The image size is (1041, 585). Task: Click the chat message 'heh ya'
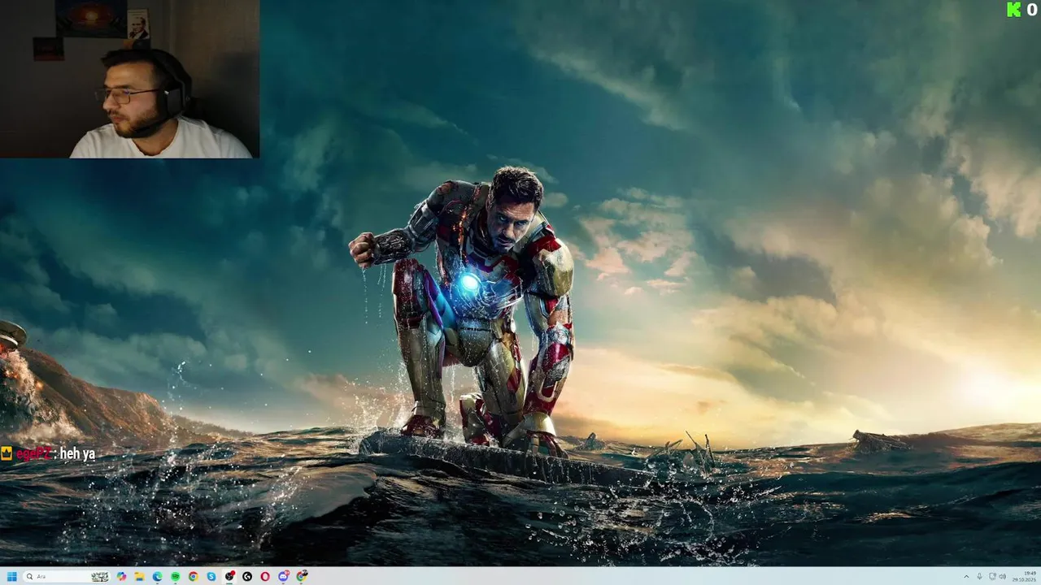coord(77,453)
